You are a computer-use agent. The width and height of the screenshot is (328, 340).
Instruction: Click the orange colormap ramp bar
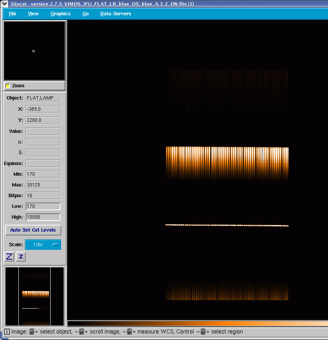198,324
